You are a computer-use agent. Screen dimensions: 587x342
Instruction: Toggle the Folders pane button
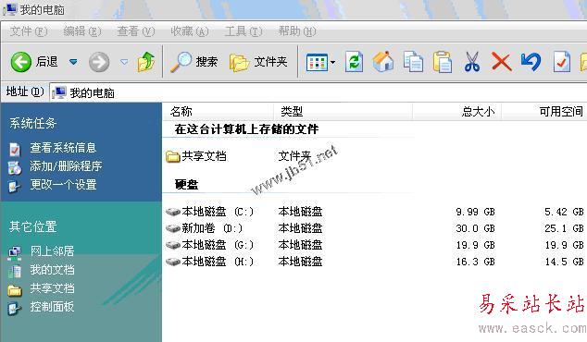[258, 62]
